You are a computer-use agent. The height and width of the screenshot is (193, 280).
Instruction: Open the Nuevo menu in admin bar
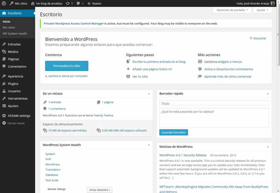pos(94,3)
